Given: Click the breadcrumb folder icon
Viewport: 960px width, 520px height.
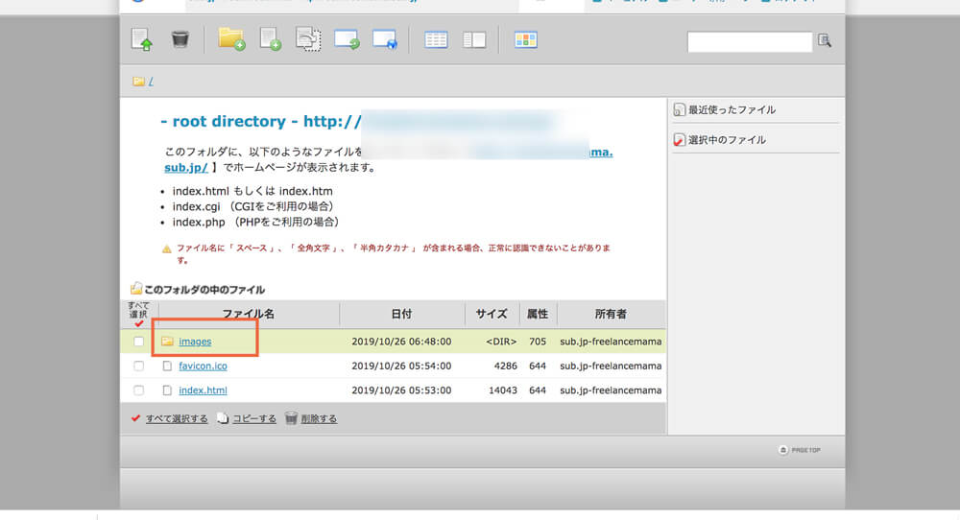Looking at the screenshot, I should [x=138, y=81].
